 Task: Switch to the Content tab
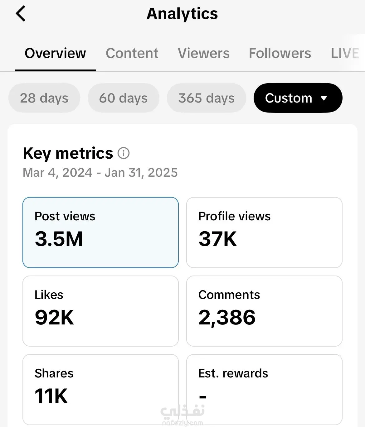[x=132, y=53]
